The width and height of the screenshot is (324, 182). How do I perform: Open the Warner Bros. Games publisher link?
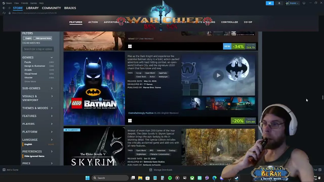[x=152, y=87]
